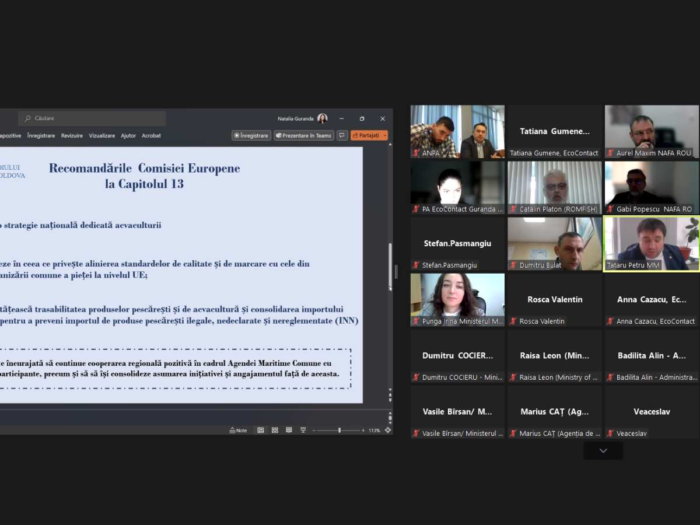
Task: Select the Vasile Bîrsan participant tile
Action: tap(457, 412)
